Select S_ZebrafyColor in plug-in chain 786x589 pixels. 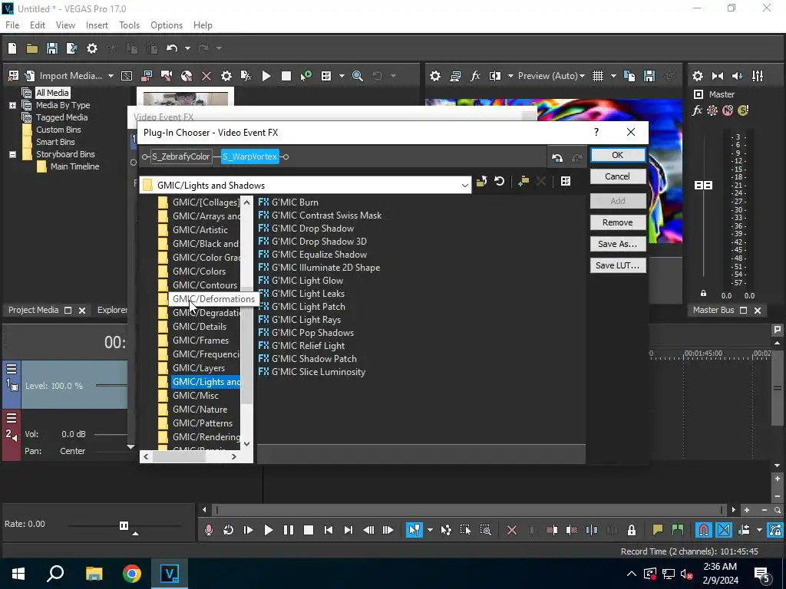[181, 156]
